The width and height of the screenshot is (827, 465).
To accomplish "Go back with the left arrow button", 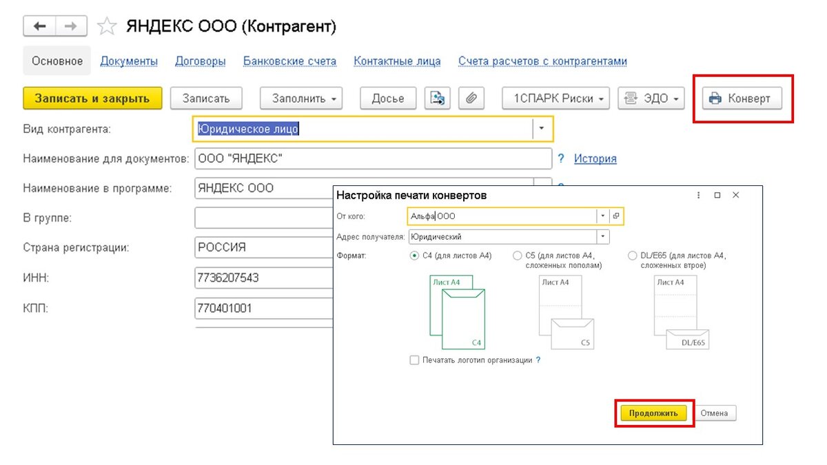I will (39, 26).
